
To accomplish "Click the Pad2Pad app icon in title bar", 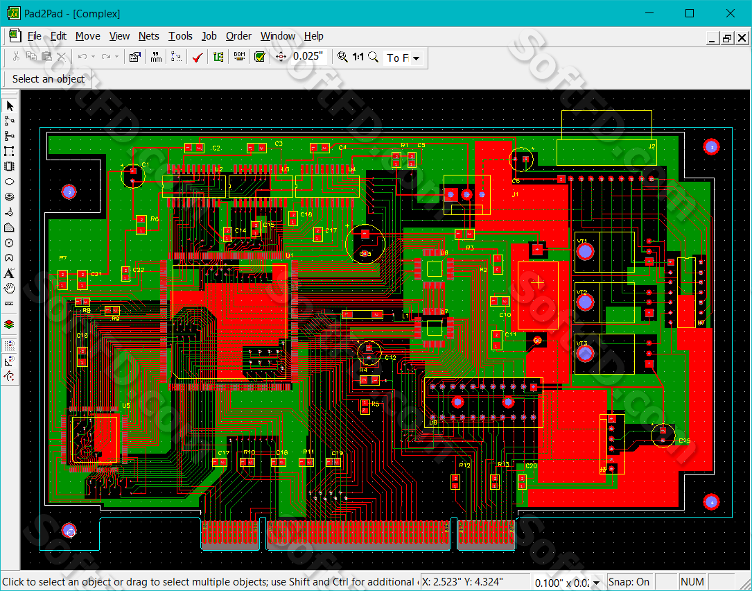I will pos(14,13).
